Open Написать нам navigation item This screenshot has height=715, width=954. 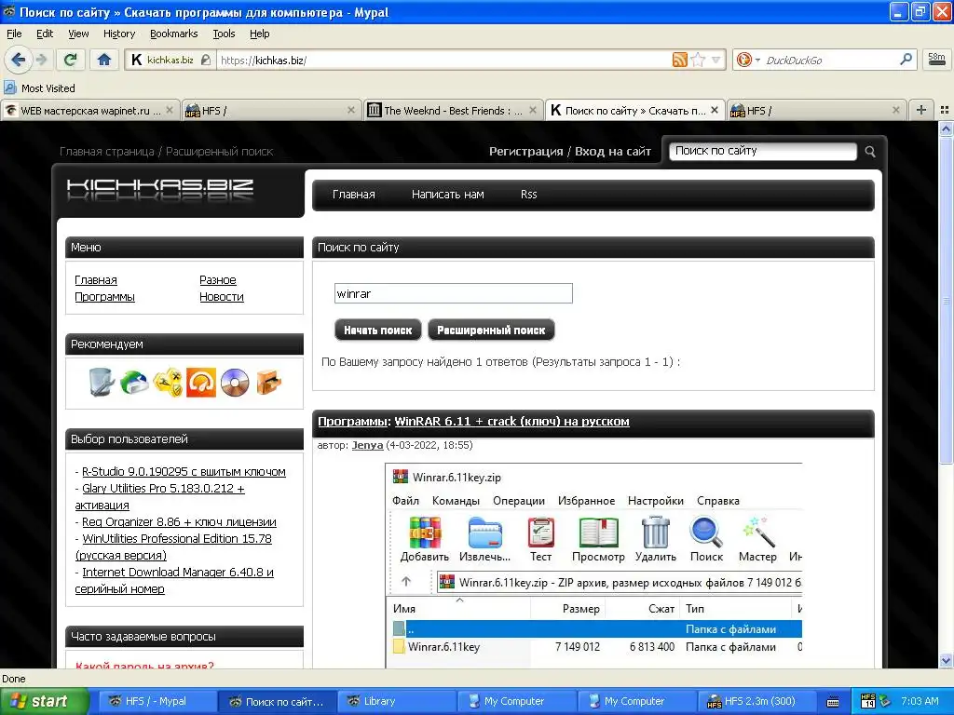click(x=448, y=195)
